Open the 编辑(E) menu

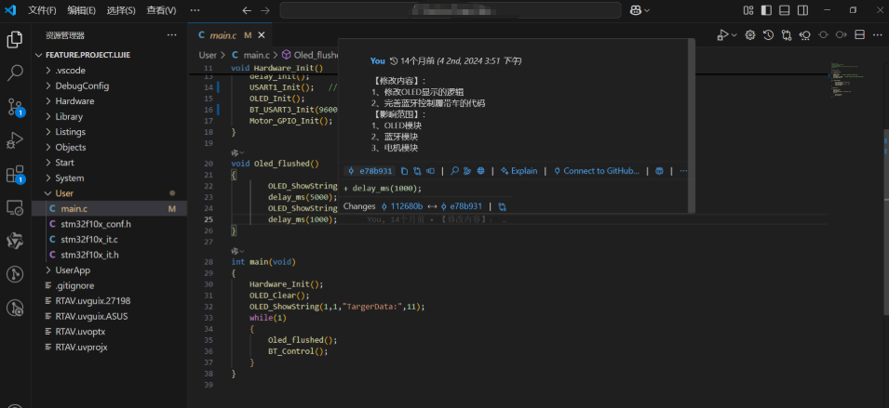(82, 10)
